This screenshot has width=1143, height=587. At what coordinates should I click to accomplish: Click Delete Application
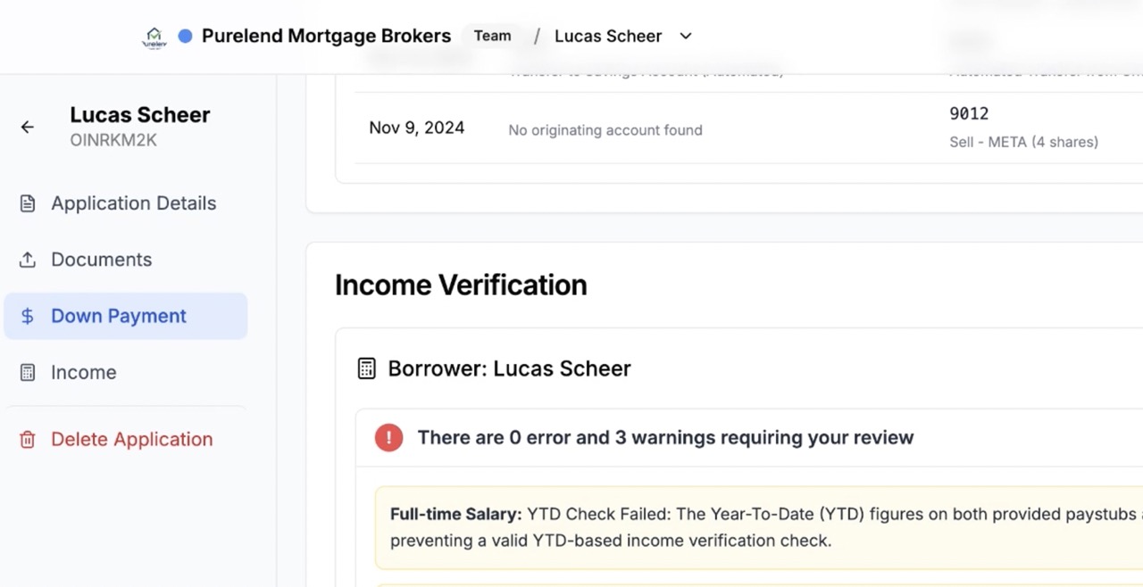(131, 440)
